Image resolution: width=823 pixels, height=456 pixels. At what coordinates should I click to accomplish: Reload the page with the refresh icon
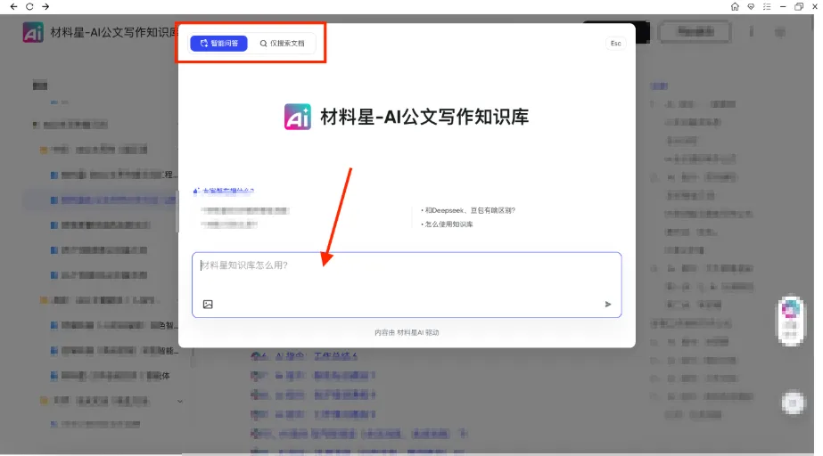pos(29,7)
